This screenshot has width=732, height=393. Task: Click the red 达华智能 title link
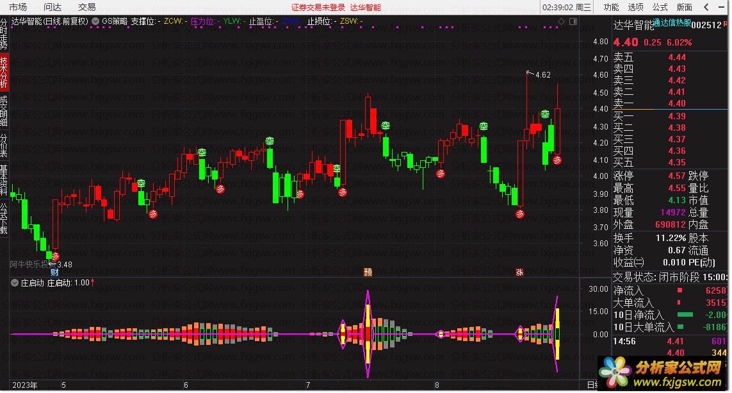tap(366, 8)
